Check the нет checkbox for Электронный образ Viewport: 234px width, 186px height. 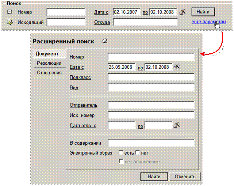tap(138, 153)
